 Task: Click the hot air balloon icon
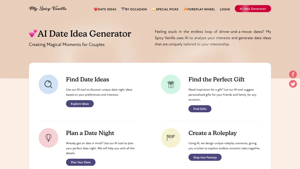pyautogui.click(x=48, y=138)
